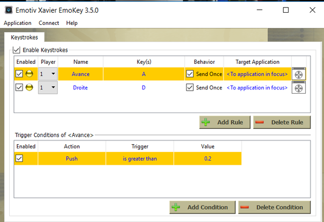The width and height of the screenshot is (324, 222).
Task: Open the Help menu
Action: click(72, 23)
